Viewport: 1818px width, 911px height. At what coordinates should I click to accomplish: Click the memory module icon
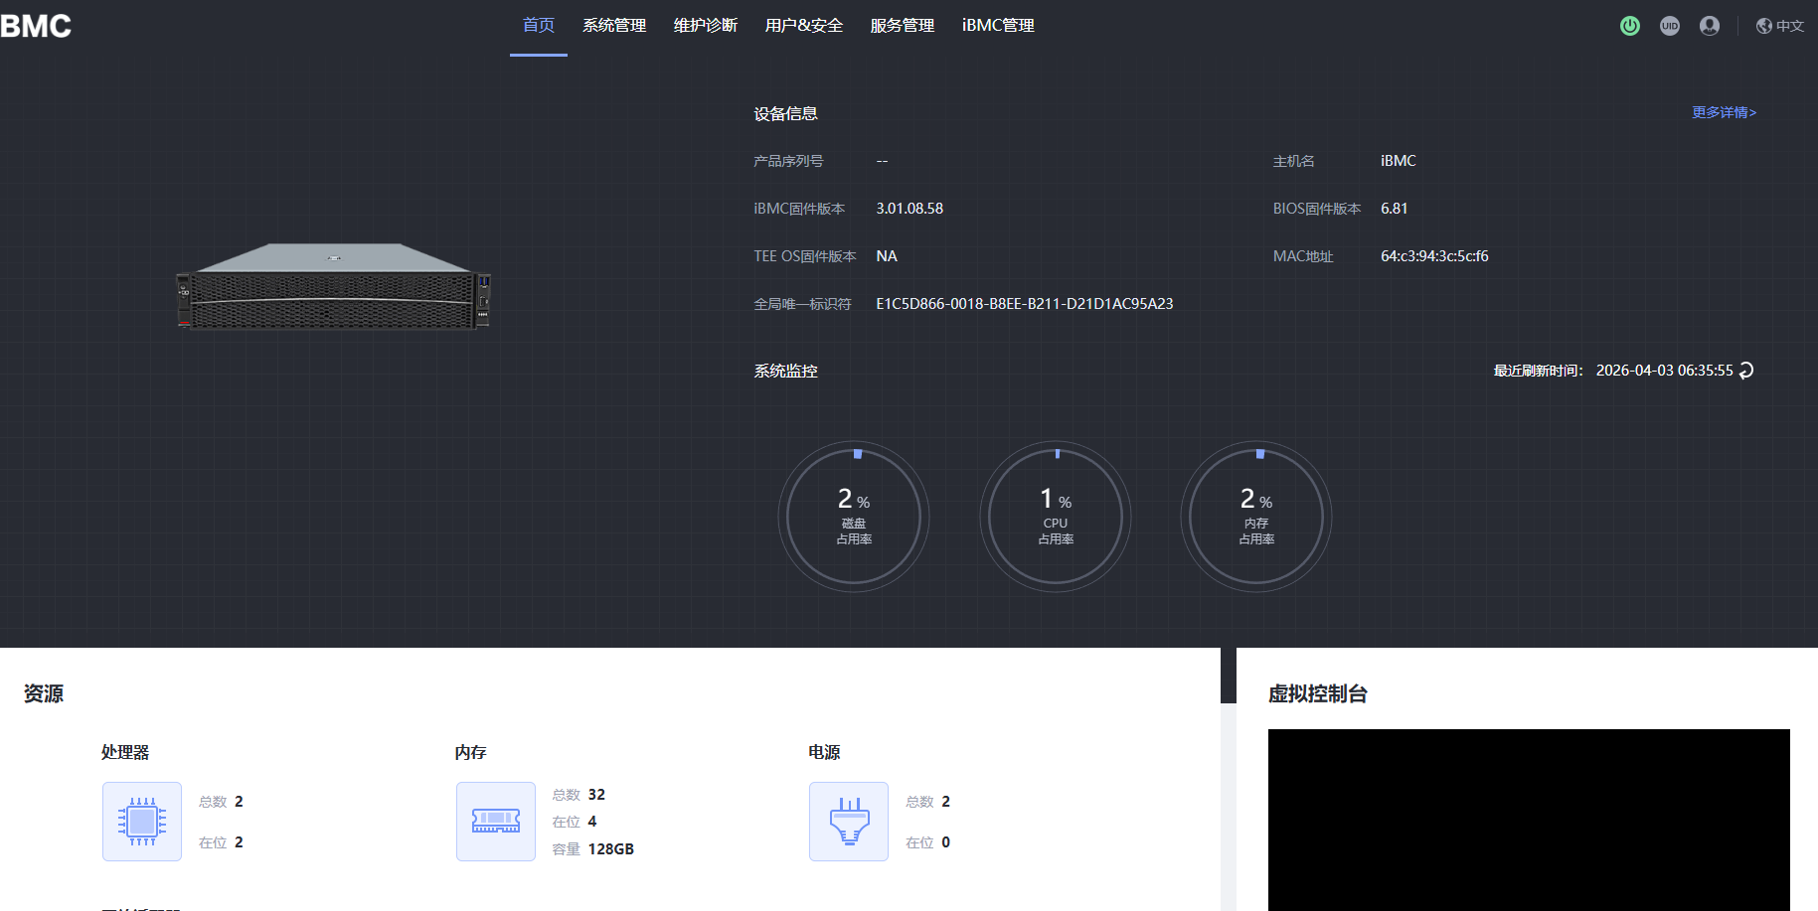pyautogui.click(x=496, y=822)
